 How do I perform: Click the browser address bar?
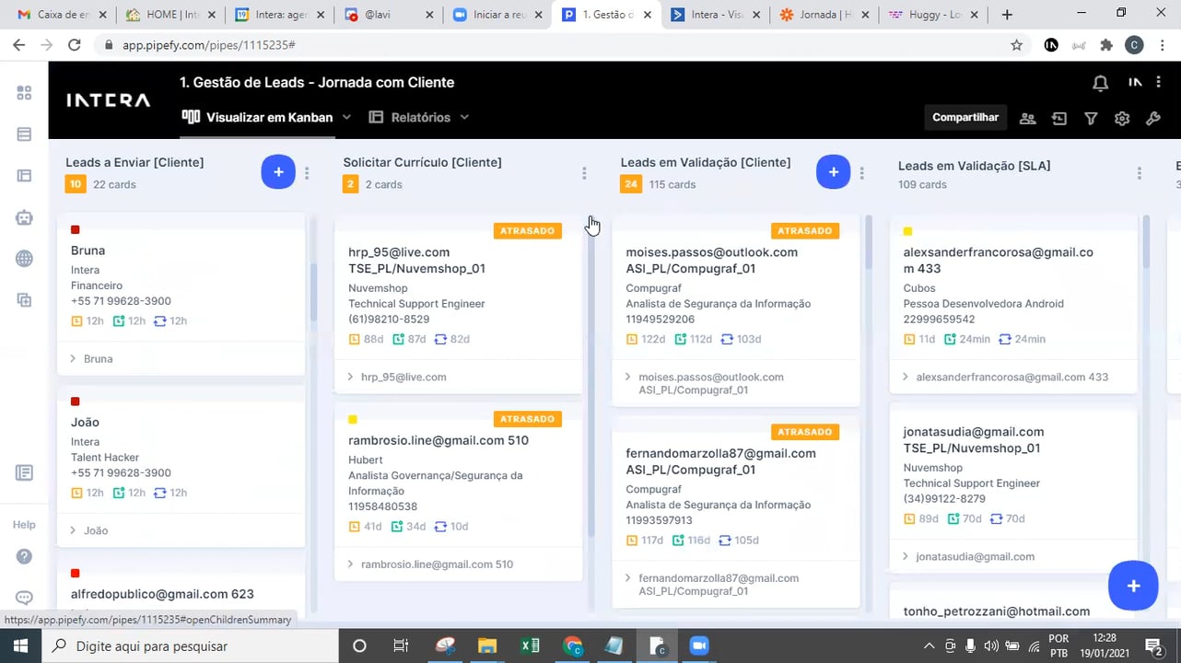coord(553,45)
